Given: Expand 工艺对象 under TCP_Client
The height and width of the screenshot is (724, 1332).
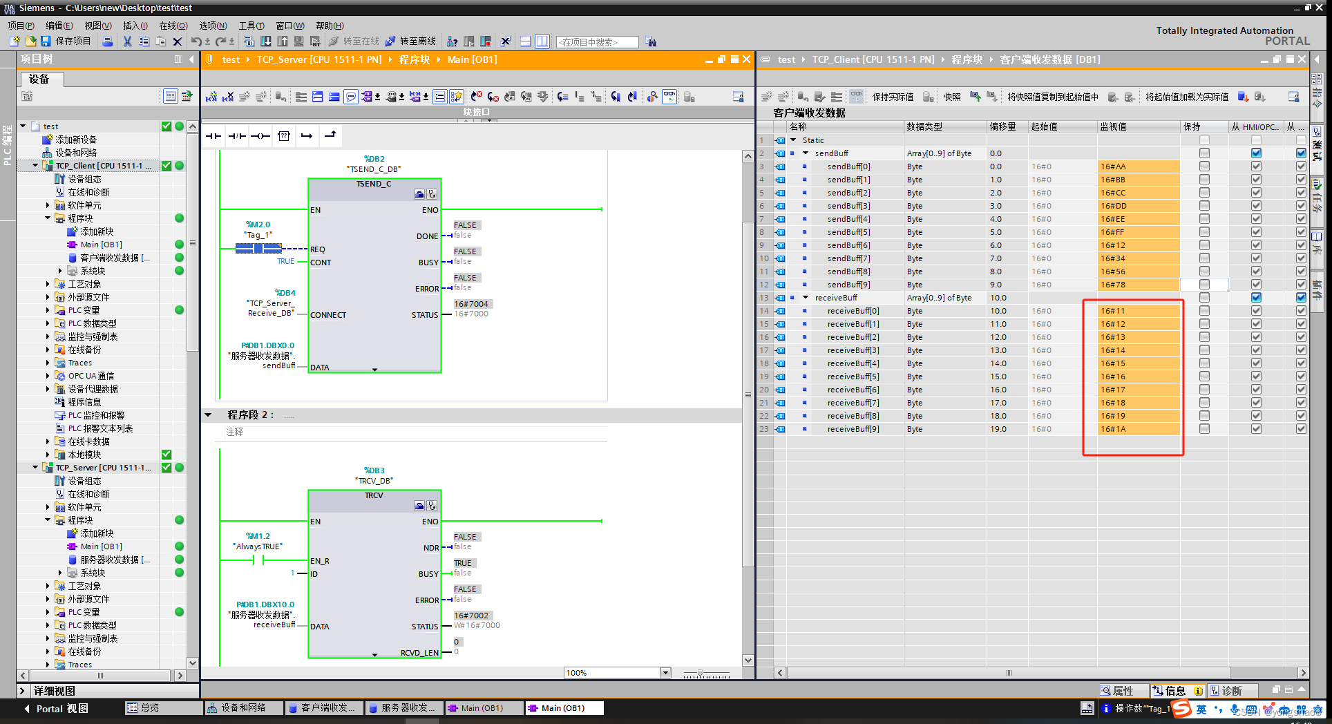Looking at the screenshot, I should coord(48,284).
